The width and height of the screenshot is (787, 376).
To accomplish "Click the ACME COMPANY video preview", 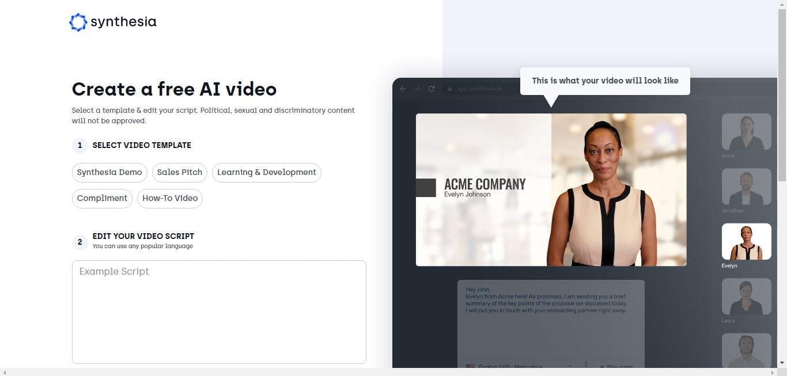I will click(551, 189).
